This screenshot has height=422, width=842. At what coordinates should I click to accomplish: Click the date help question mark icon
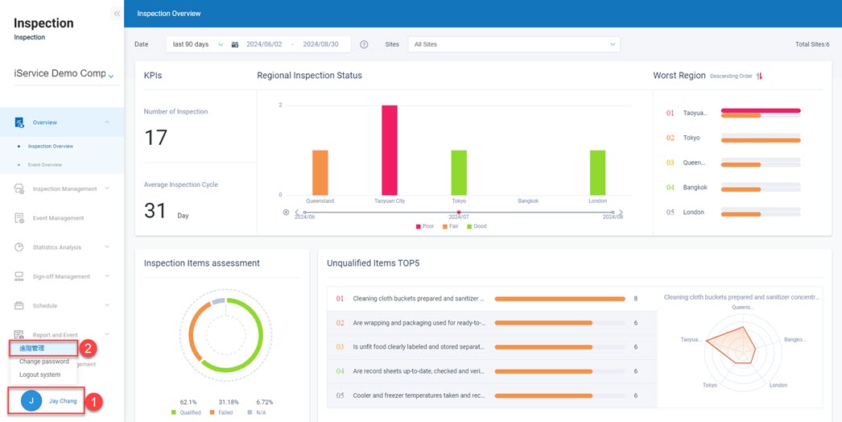[364, 44]
